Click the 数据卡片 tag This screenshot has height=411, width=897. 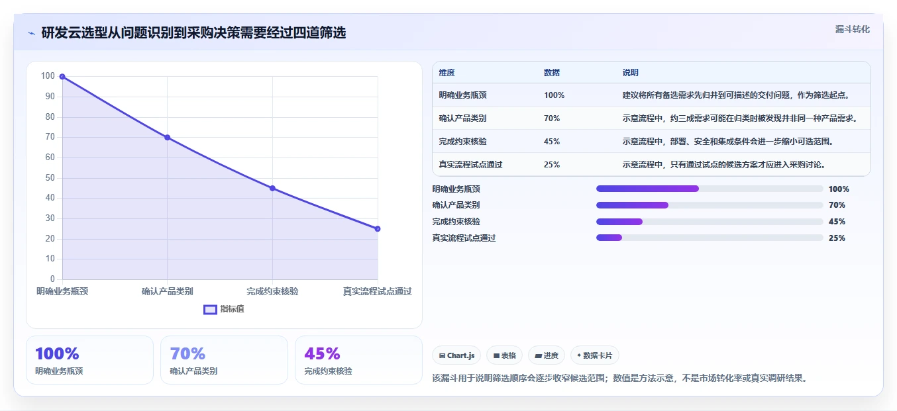pos(595,355)
